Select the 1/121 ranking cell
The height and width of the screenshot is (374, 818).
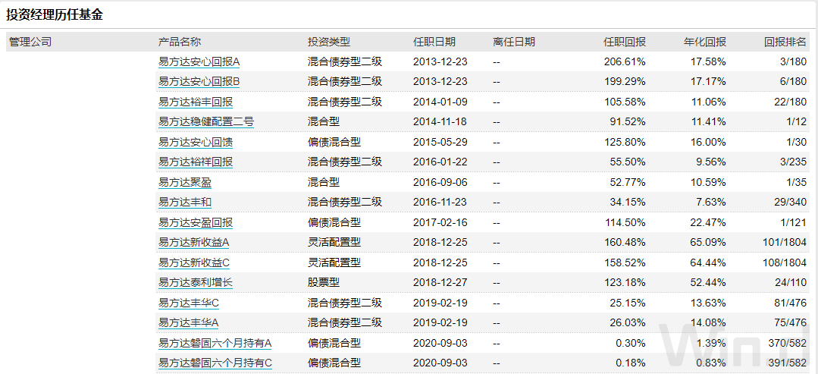point(794,222)
